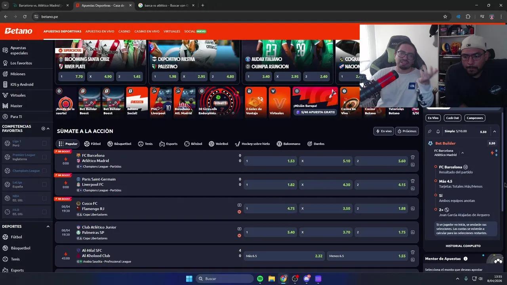
Task: Collapse the Simple bet slip chevron
Action: point(494,131)
